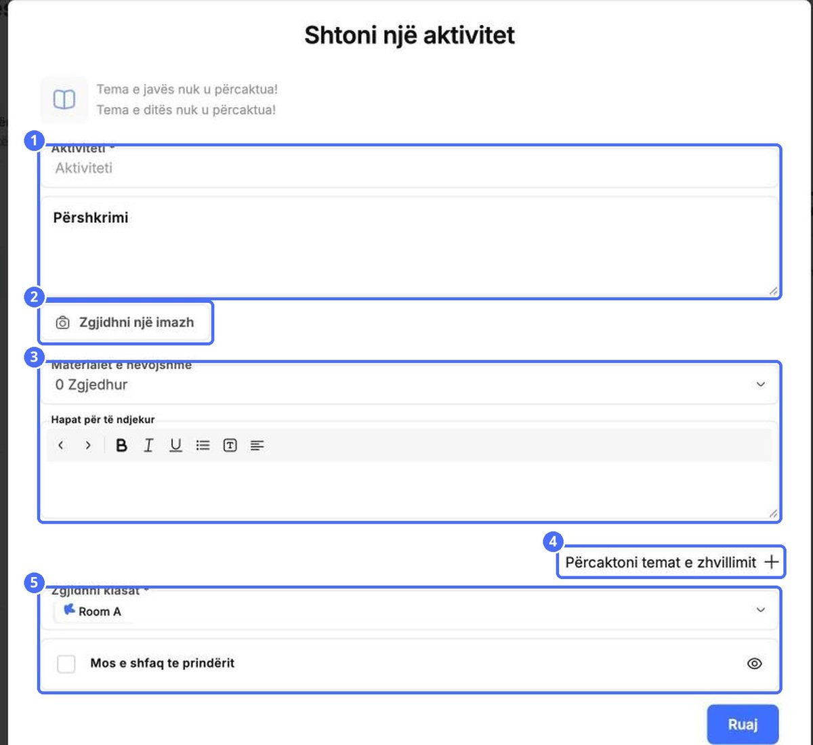Click the open book theme icon

[64, 100]
